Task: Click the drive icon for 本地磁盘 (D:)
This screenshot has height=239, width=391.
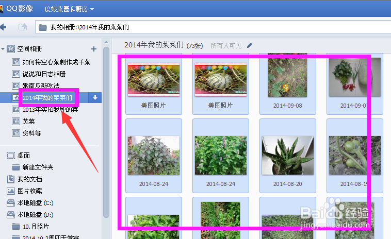Action: 11,215
